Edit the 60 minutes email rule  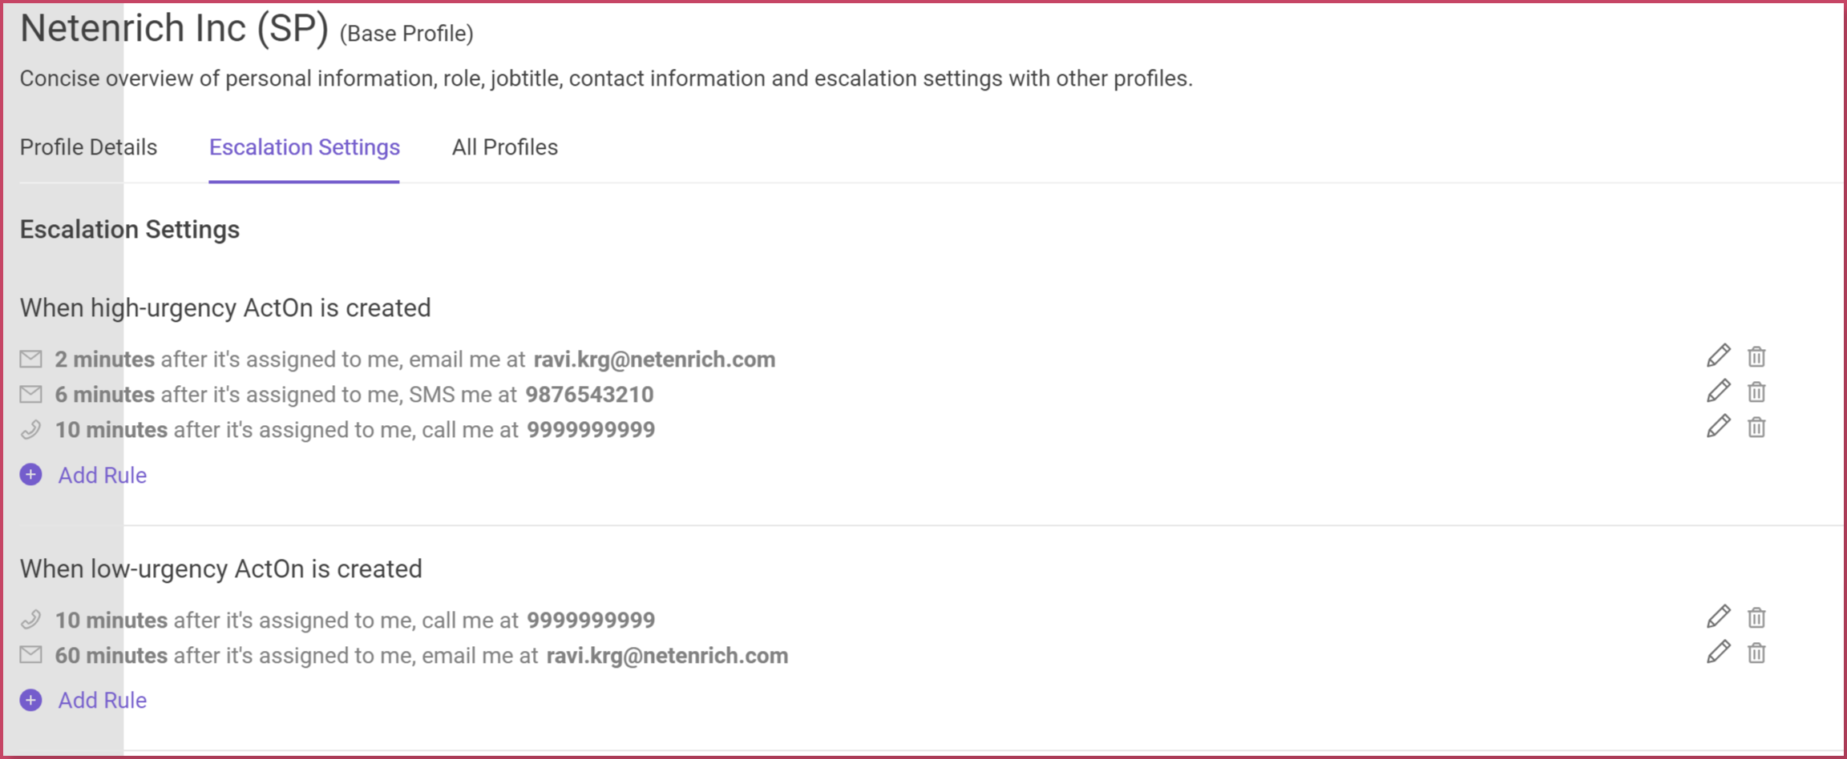(1718, 652)
